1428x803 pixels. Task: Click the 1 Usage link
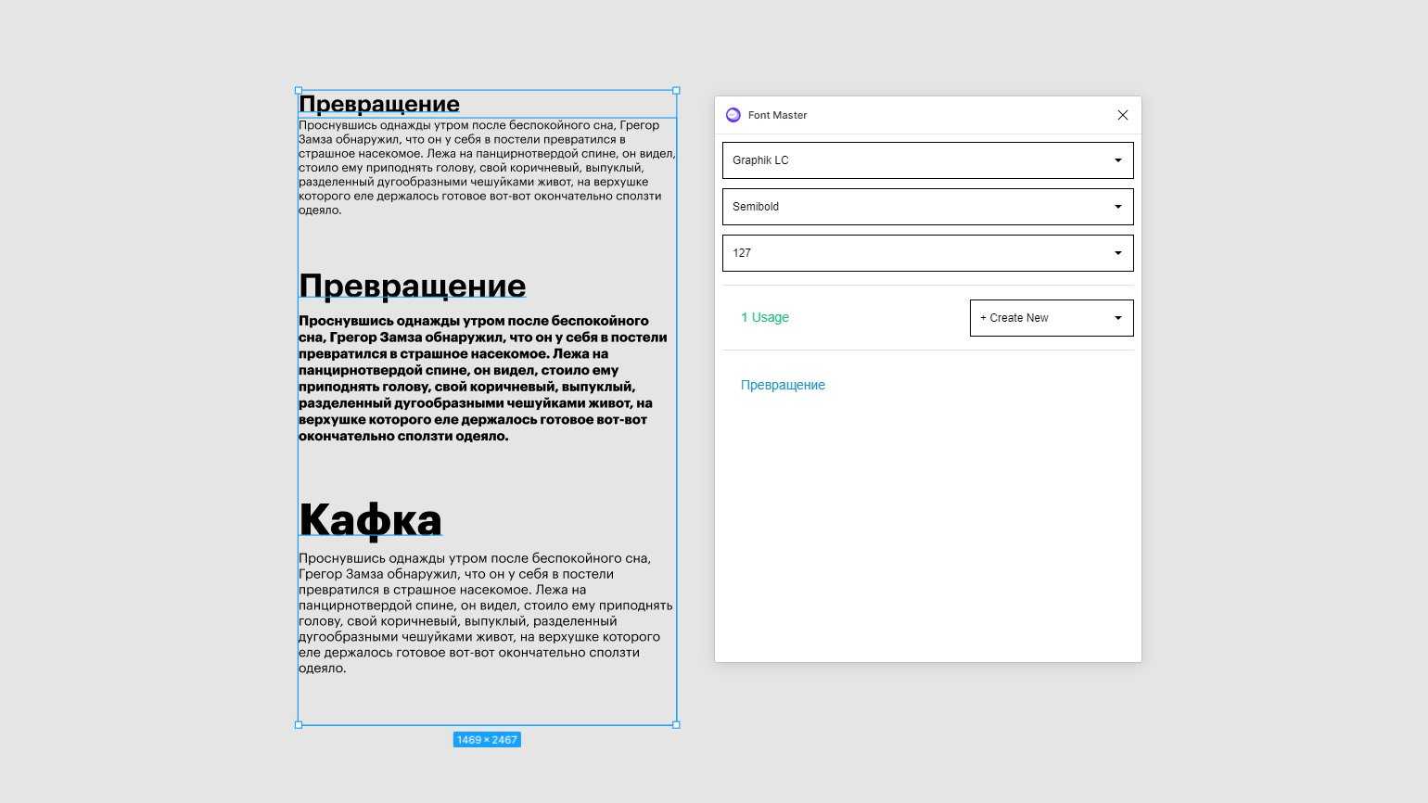tap(764, 317)
